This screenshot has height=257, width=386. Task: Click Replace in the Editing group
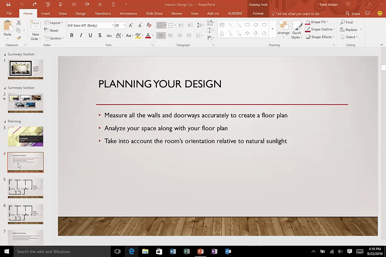(x=350, y=29)
